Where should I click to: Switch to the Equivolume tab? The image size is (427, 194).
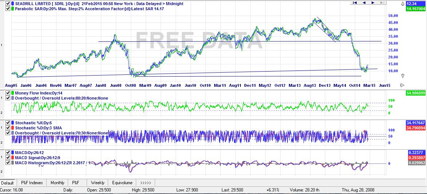tap(122, 183)
